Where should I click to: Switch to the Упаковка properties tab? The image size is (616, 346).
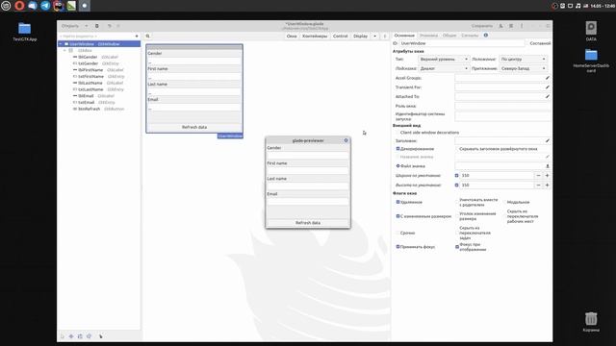tap(428, 36)
